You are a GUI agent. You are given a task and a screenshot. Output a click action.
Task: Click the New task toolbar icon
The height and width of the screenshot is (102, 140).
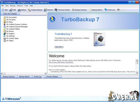3,10
